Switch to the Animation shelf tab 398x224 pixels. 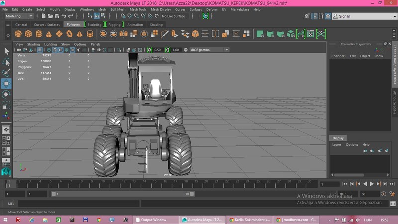pyautogui.click(x=135, y=24)
